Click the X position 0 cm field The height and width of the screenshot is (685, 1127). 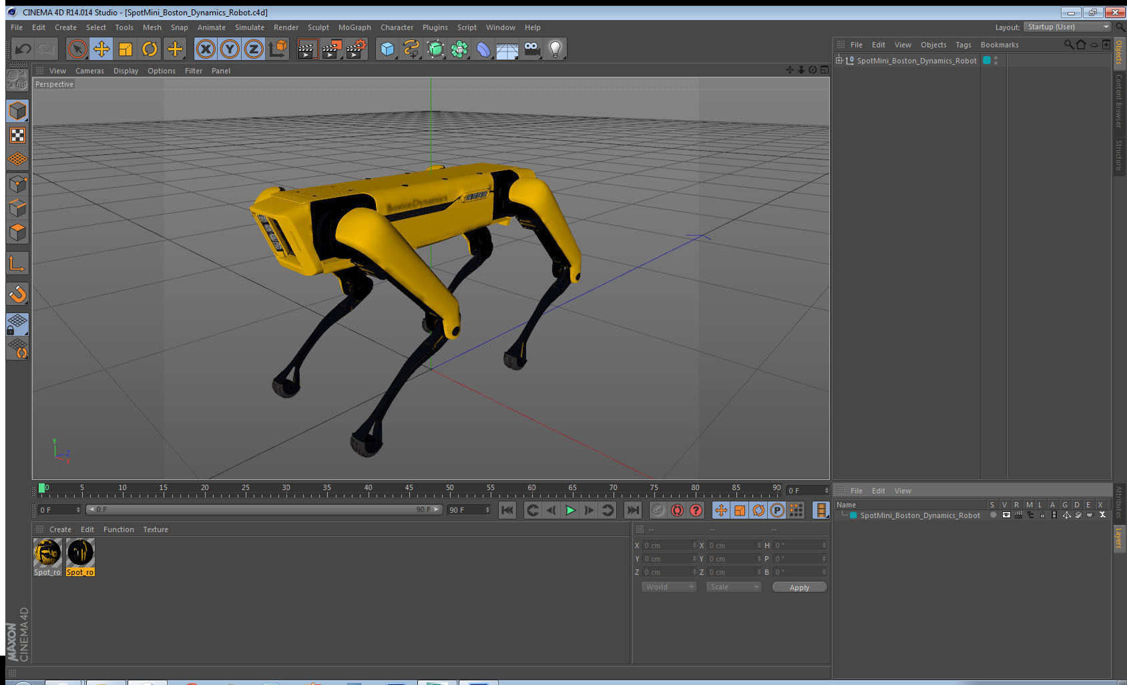click(670, 545)
